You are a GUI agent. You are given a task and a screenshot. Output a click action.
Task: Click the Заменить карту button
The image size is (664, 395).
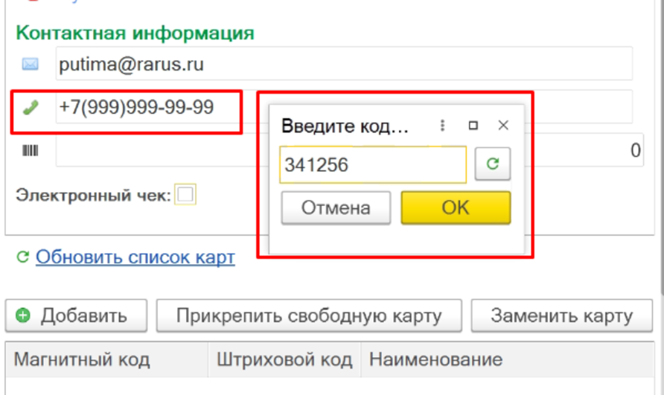click(x=561, y=316)
